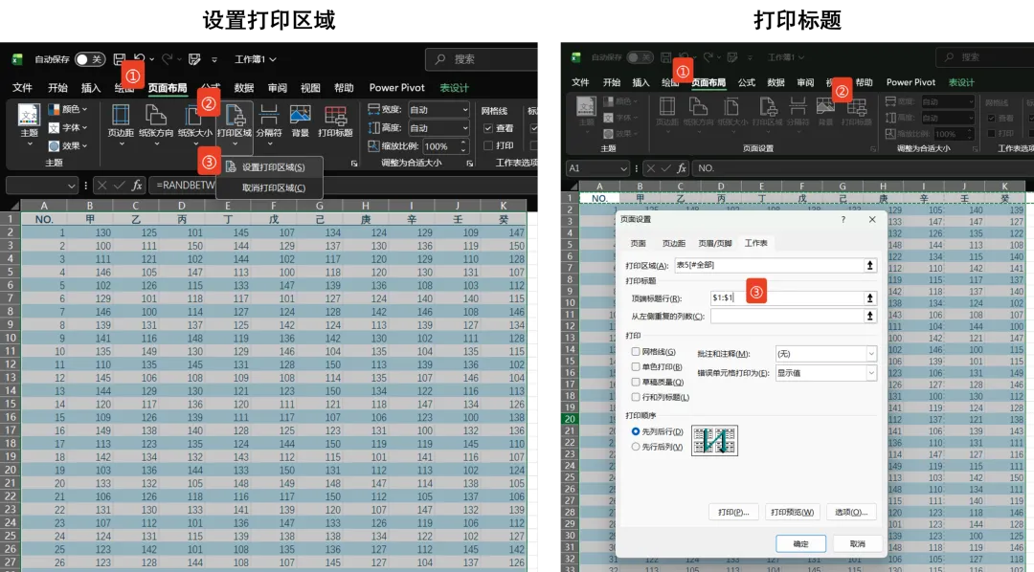
Task: Click 打印标题 print titles icon in left ribbon
Action: coord(336,115)
